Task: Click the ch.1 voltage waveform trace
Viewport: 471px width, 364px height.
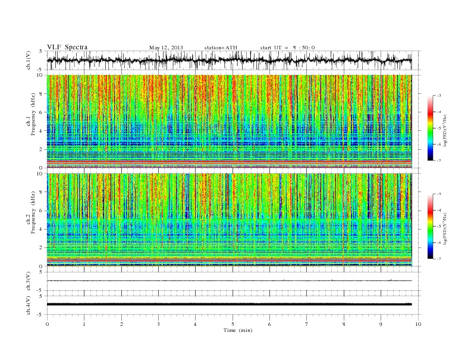Action: point(229,60)
